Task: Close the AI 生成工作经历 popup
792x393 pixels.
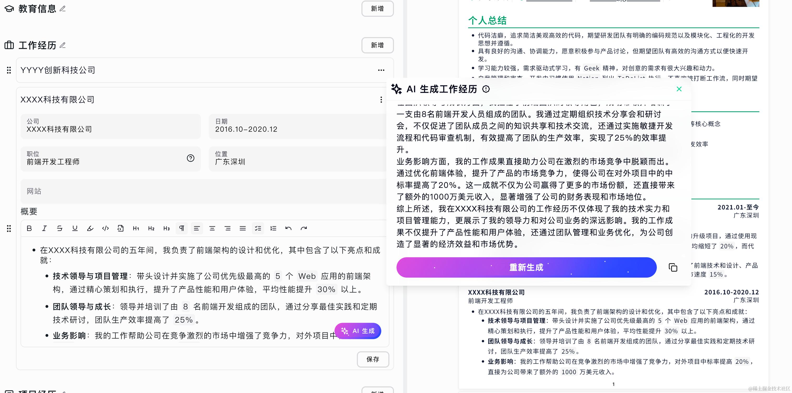Action: [x=679, y=89]
